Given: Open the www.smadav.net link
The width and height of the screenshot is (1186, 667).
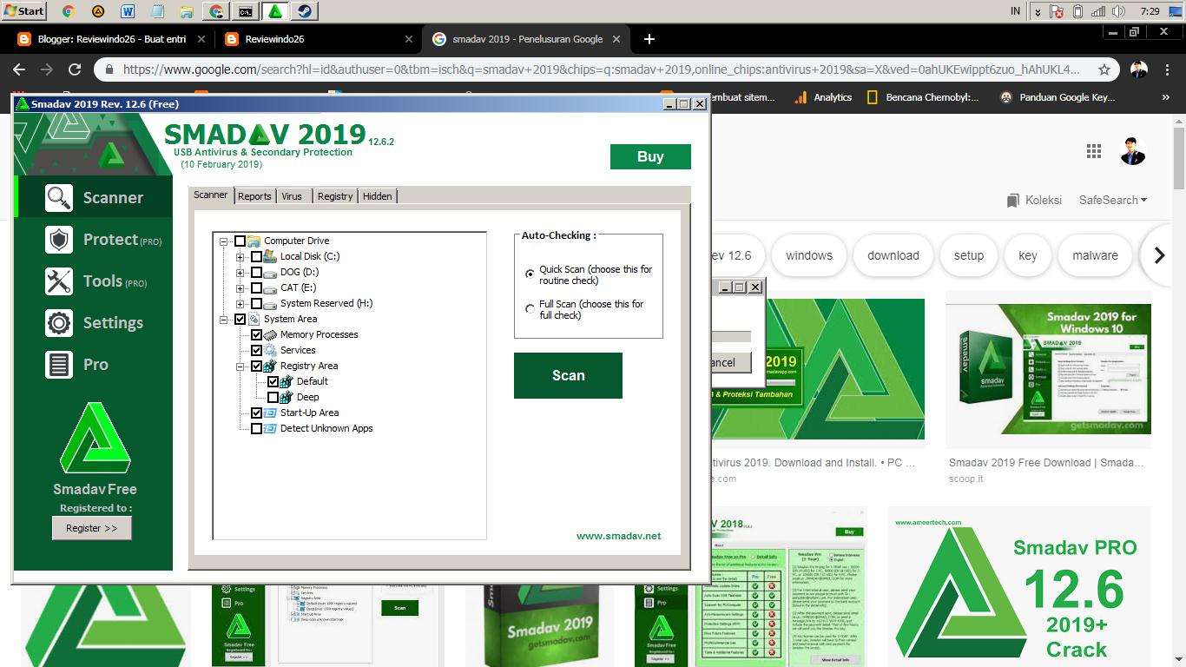Looking at the screenshot, I should (x=618, y=536).
